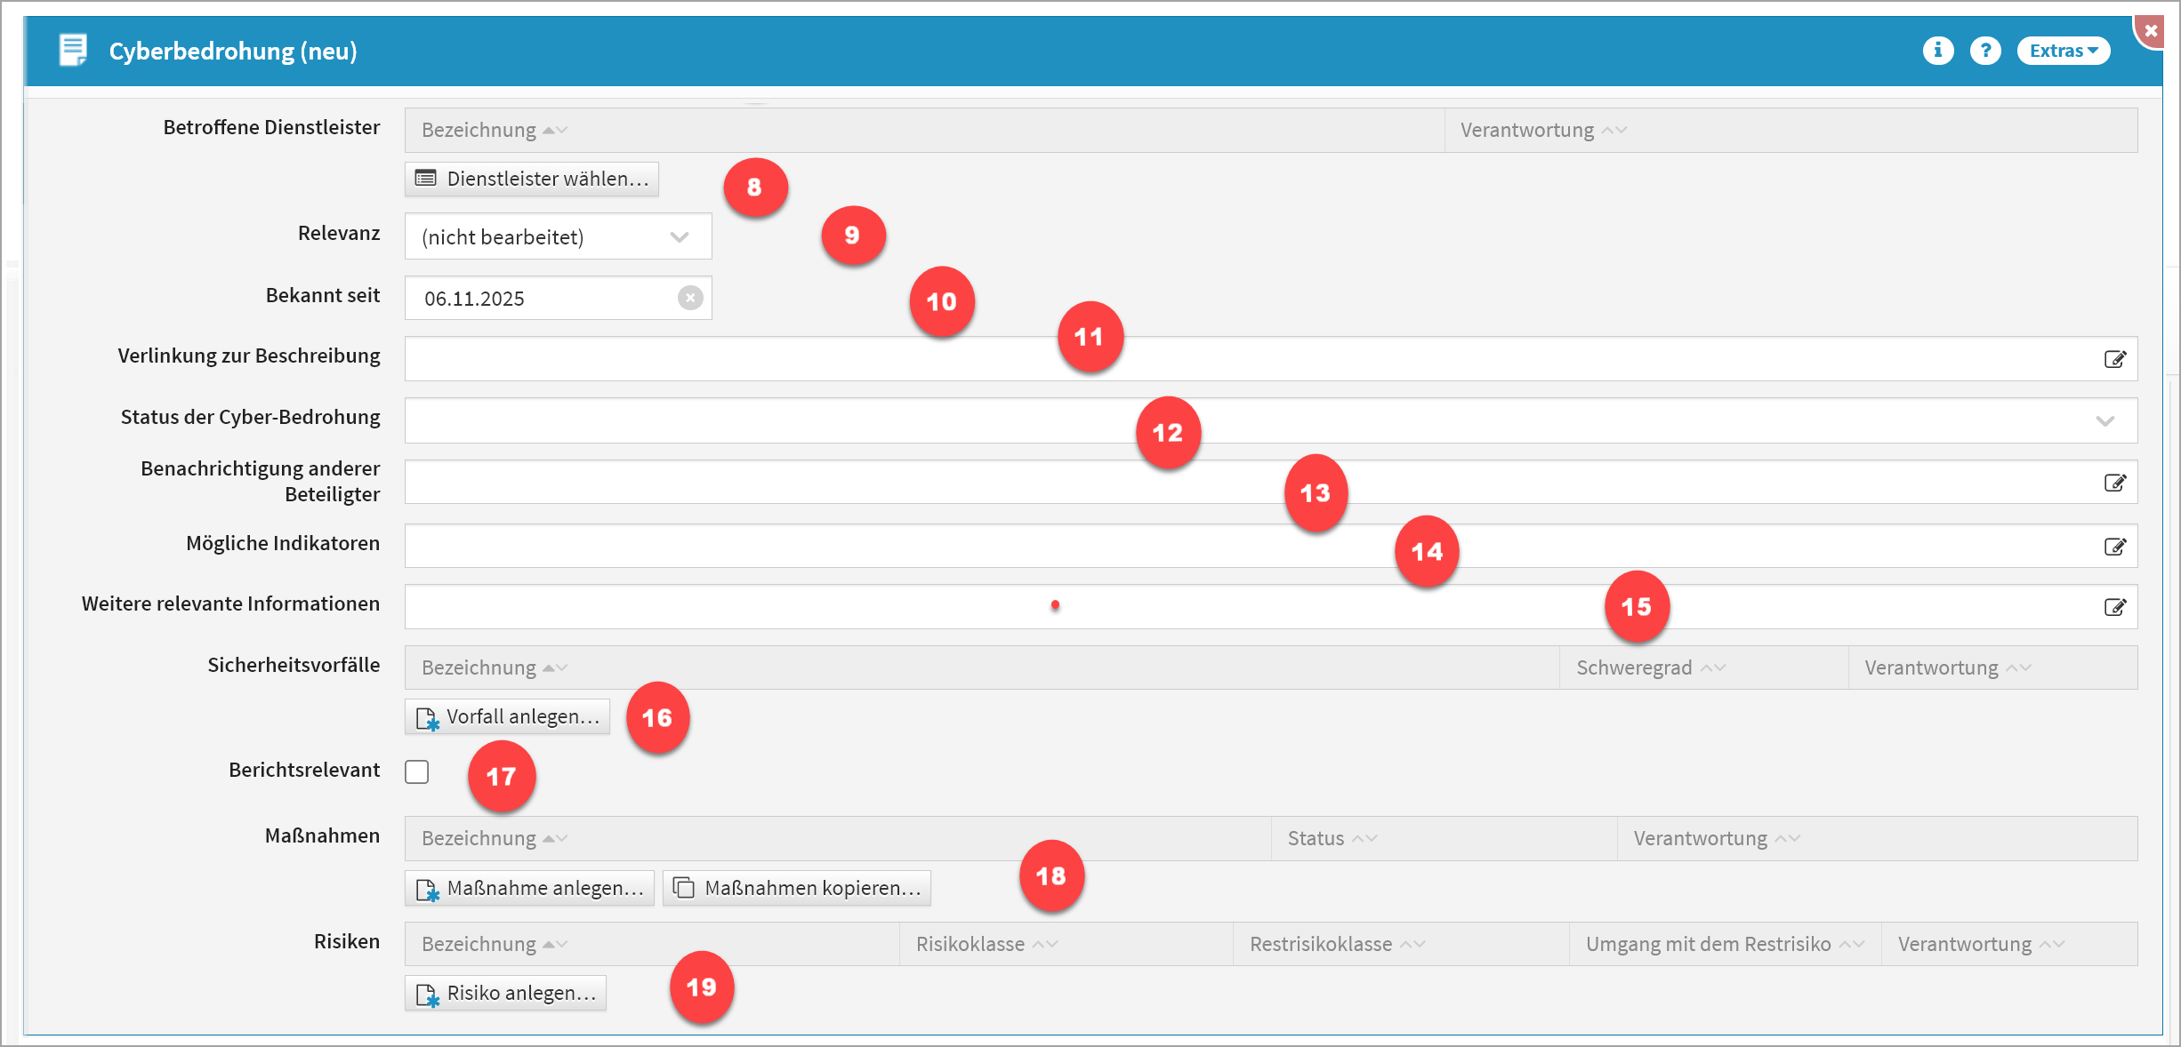Clear the Bekannt seit date

click(x=690, y=298)
